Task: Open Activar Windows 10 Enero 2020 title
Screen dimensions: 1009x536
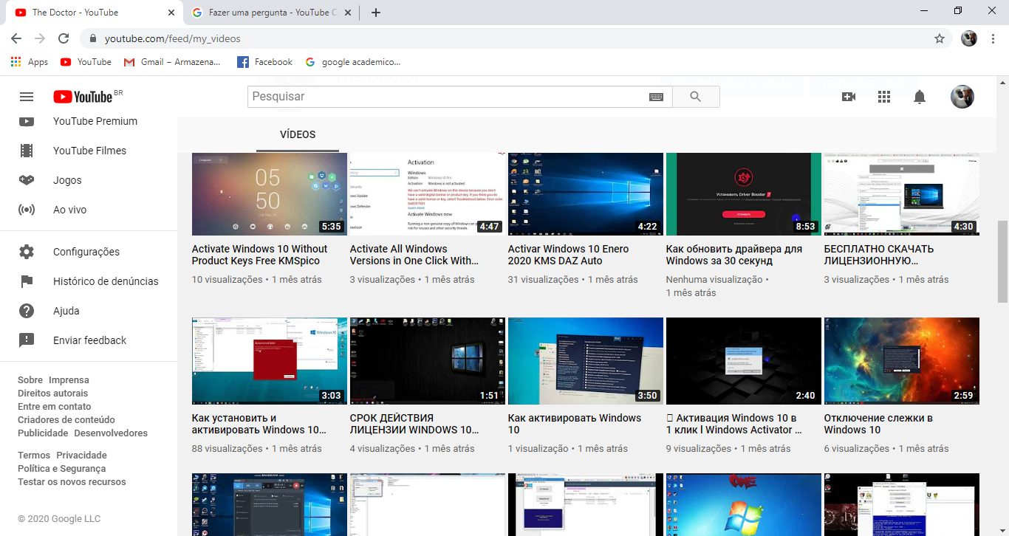Action: coord(569,255)
